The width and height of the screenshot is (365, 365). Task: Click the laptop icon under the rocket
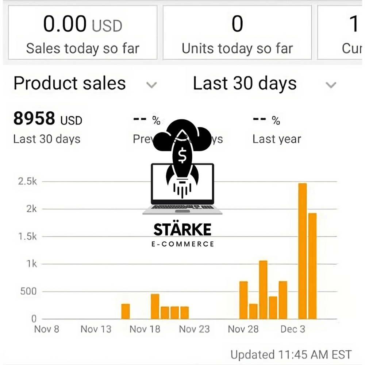(x=182, y=189)
